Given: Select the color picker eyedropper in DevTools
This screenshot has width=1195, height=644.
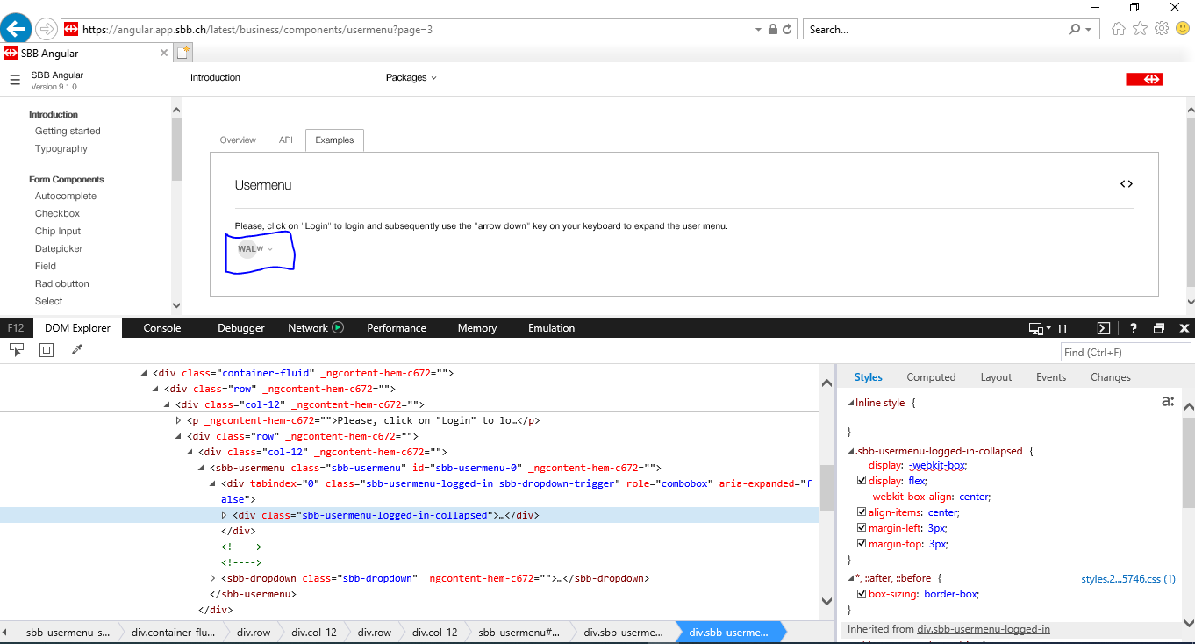Looking at the screenshot, I should tap(76, 348).
